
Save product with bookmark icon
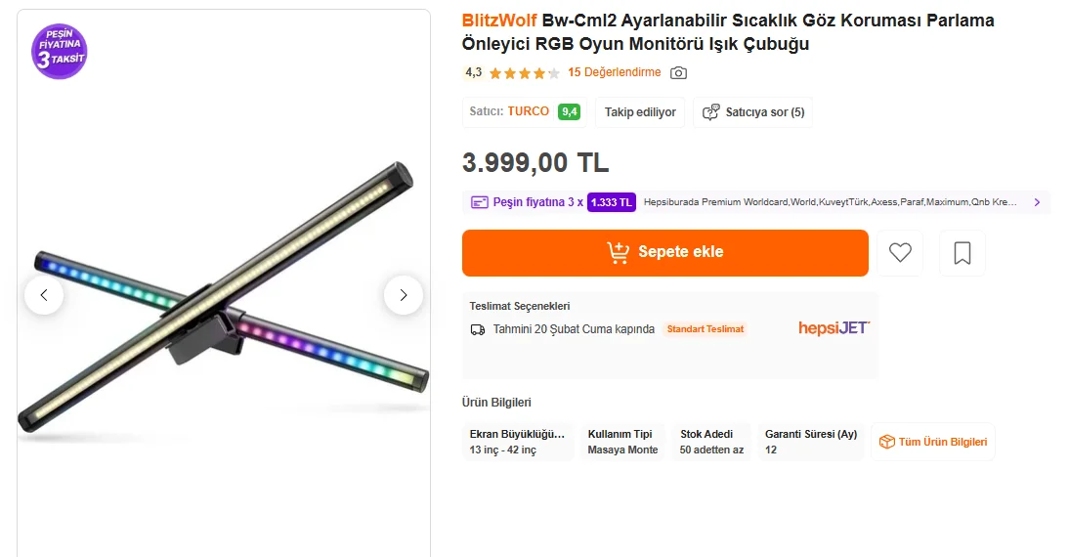pos(962,253)
